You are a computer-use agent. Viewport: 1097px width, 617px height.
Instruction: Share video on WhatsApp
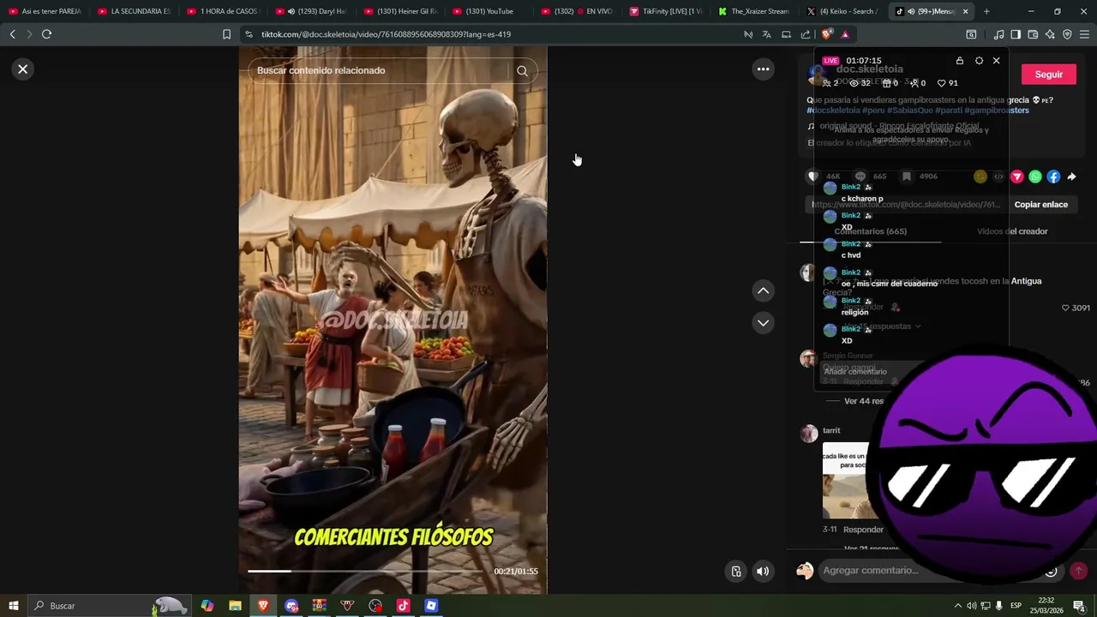point(1035,177)
